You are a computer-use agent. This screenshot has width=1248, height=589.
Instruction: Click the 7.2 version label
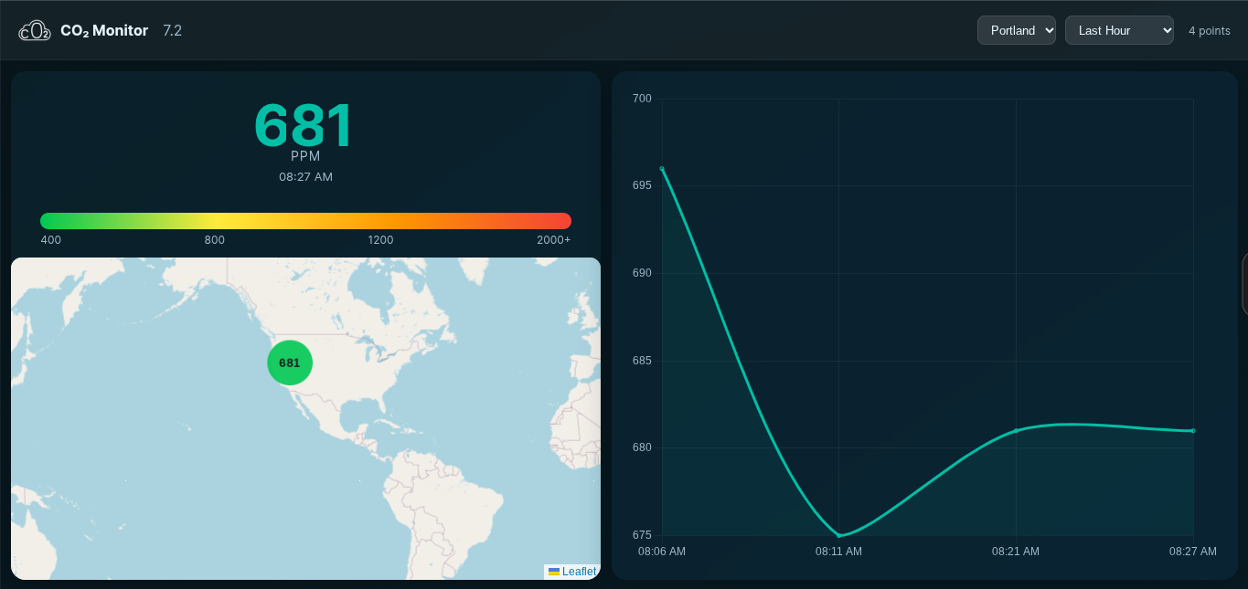172,30
